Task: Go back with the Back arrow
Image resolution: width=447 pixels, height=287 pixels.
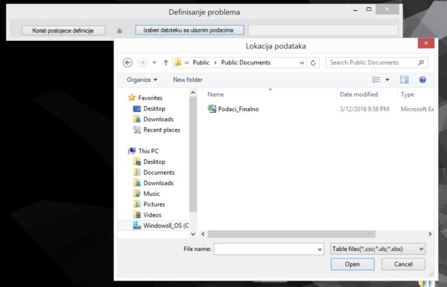Action: point(127,62)
